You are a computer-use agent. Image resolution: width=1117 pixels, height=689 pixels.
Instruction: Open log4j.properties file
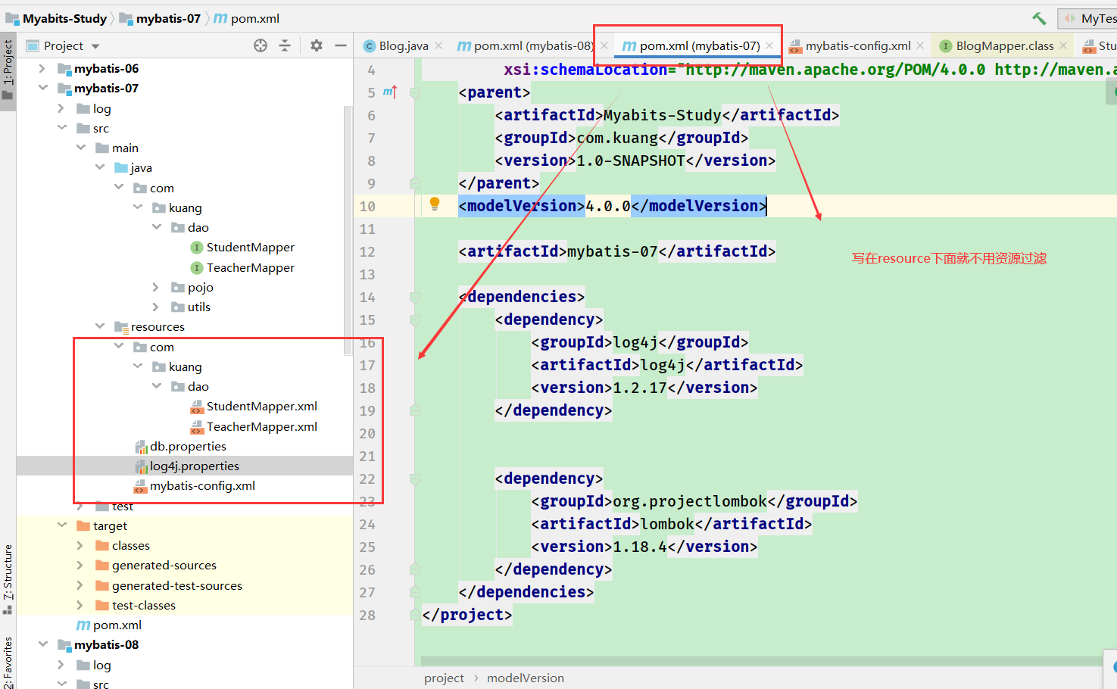(195, 466)
